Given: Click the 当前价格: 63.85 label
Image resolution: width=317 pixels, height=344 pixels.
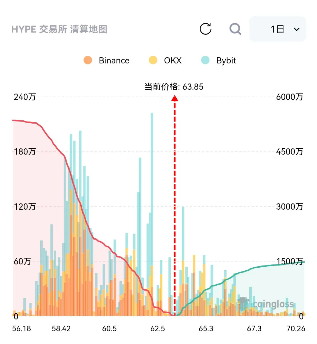Looking at the screenshot, I should (x=174, y=87).
